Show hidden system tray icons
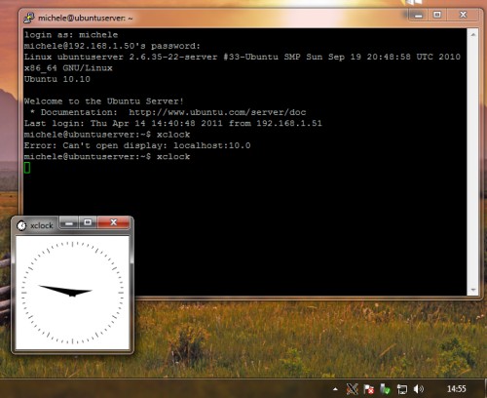 [x=335, y=389]
